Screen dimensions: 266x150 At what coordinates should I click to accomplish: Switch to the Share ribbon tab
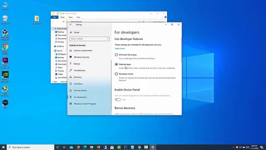click(71, 17)
